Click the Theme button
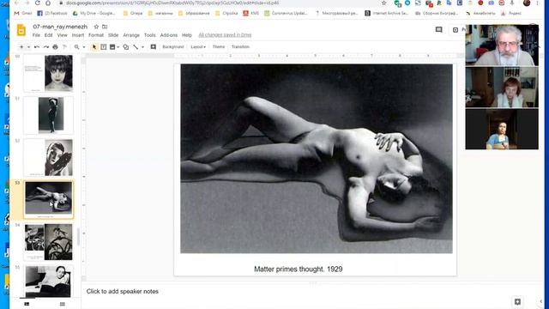This screenshot has width=549, height=309. coord(219,46)
